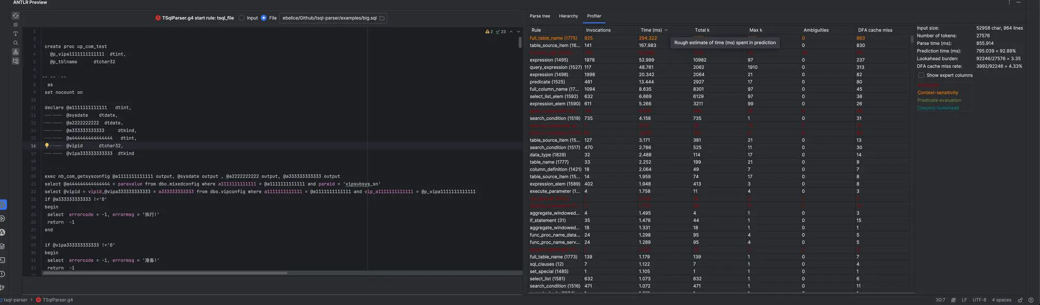Click the yellow lightbulb on line 16
The image size is (1040, 305).
point(47,146)
